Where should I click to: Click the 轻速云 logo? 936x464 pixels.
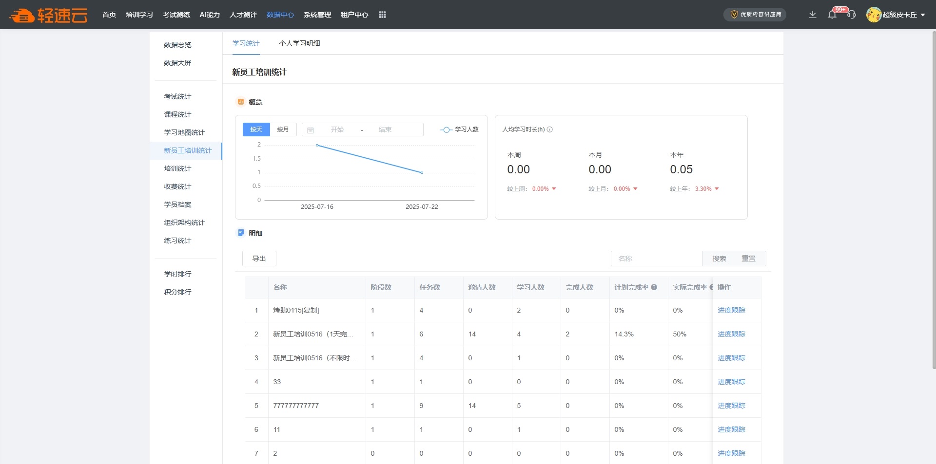[x=49, y=15]
